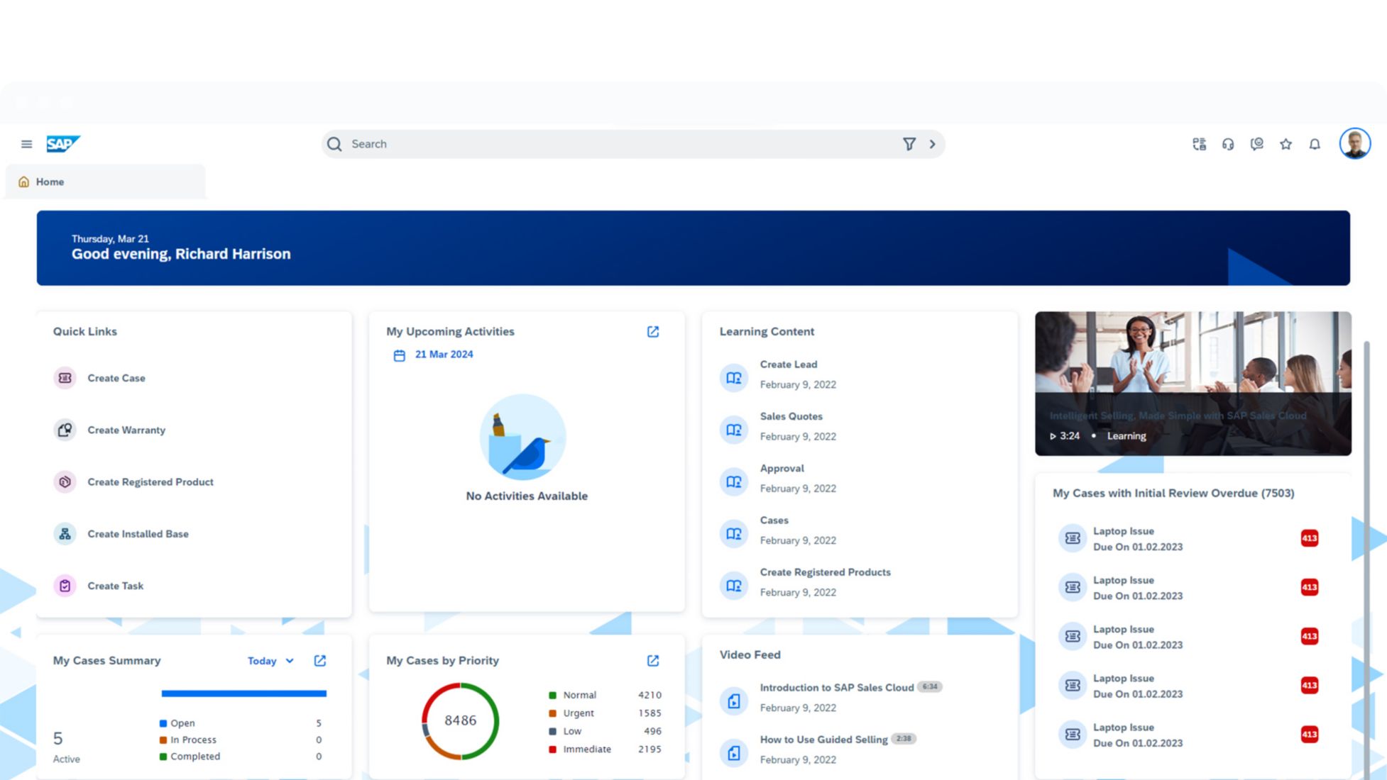The width and height of the screenshot is (1387, 780).
Task: Open the favorites star icon
Action: (1285, 144)
